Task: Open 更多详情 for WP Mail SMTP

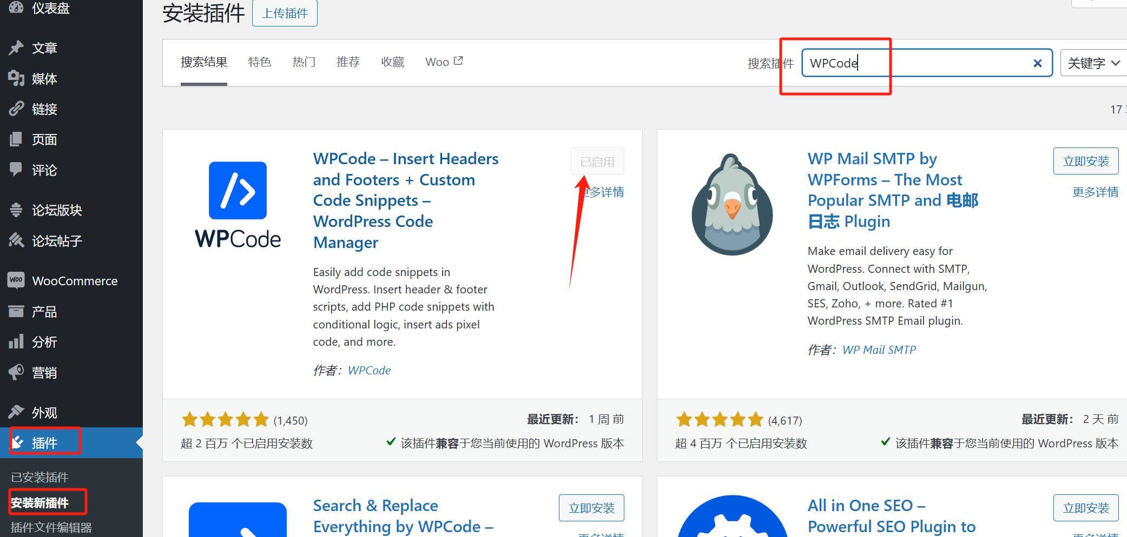Action: tap(1095, 192)
